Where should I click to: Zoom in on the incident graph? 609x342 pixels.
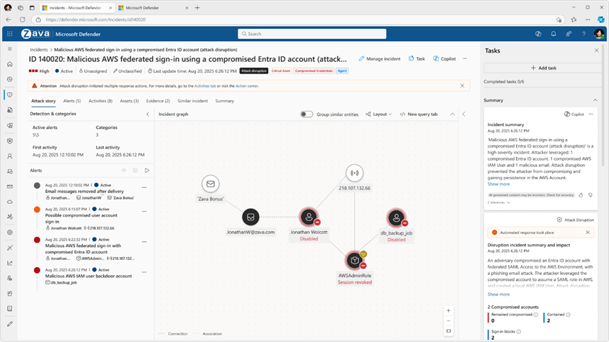[448, 310]
